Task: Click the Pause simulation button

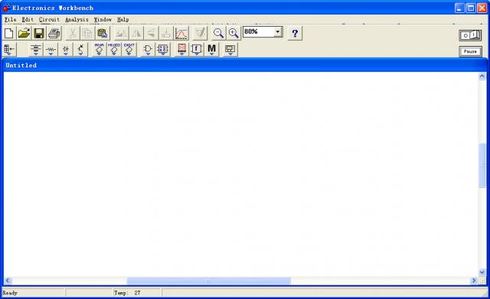Action: 470,51
